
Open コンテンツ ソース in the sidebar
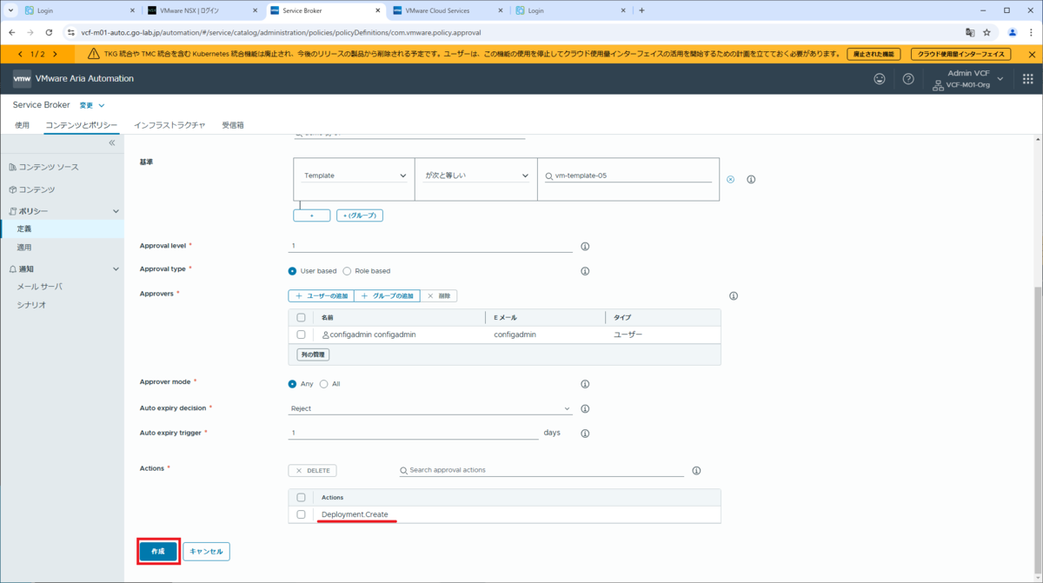[49, 167]
